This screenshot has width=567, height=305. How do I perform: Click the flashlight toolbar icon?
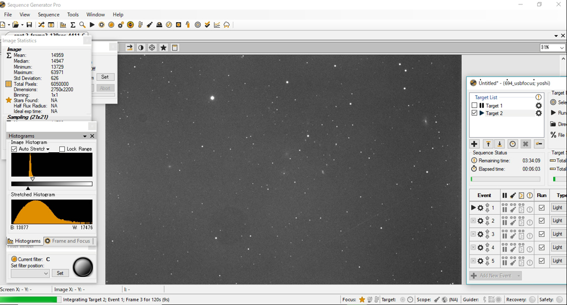[150, 24]
